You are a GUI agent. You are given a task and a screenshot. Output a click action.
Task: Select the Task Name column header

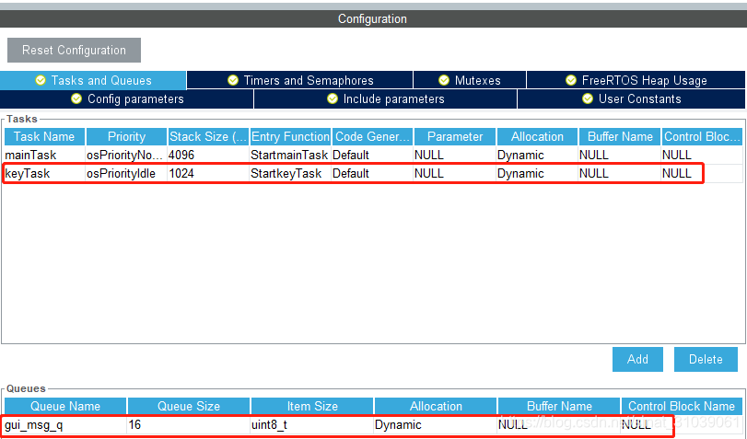tap(44, 136)
